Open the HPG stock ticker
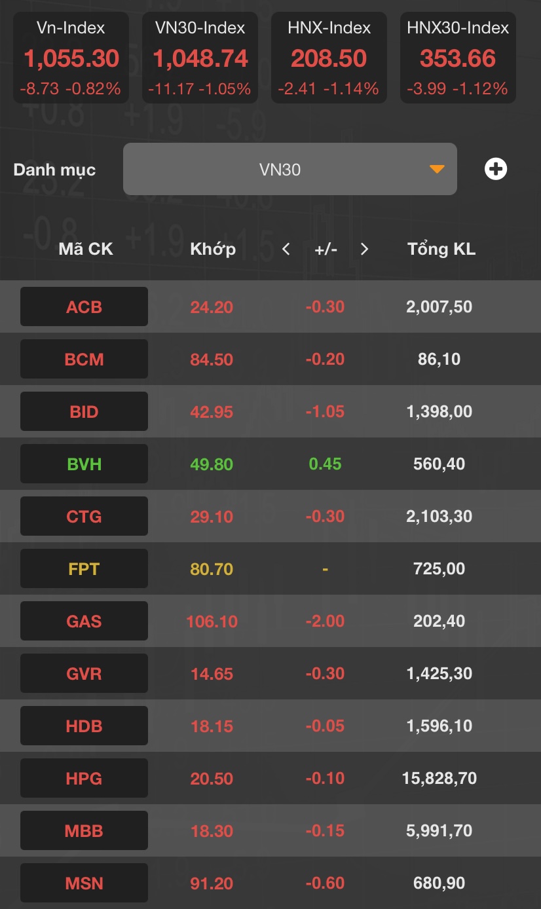Image resolution: width=541 pixels, height=909 pixels. click(84, 778)
